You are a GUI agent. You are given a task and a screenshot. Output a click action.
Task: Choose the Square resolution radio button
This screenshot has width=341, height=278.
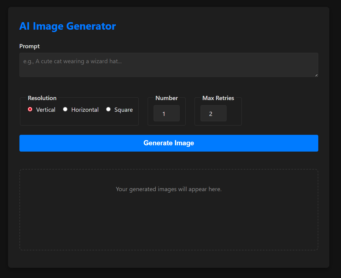click(108, 109)
